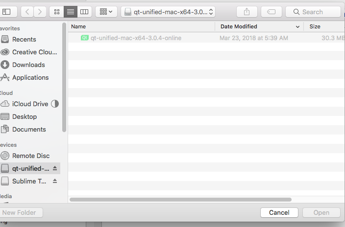Click the Remote Disc icon
The image size is (345, 227).
click(x=5, y=156)
